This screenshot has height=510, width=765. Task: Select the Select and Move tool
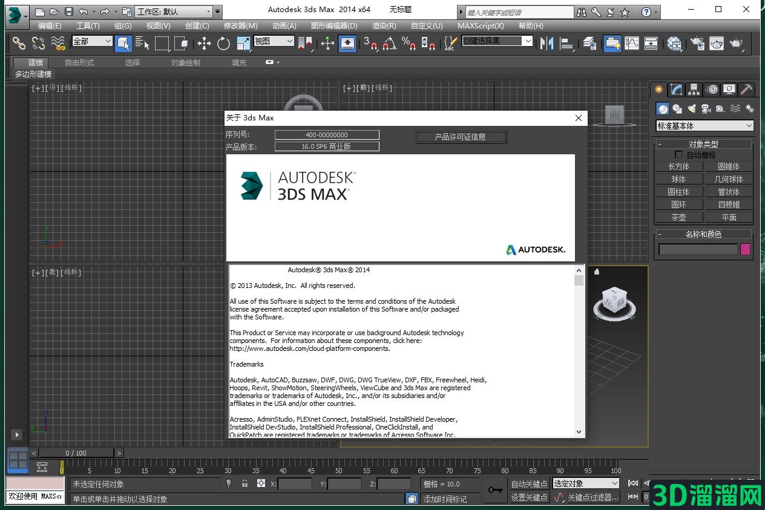[x=204, y=43]
